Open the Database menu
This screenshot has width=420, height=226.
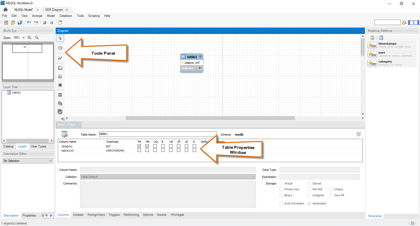pyautogui.click(x=66, y=16)
